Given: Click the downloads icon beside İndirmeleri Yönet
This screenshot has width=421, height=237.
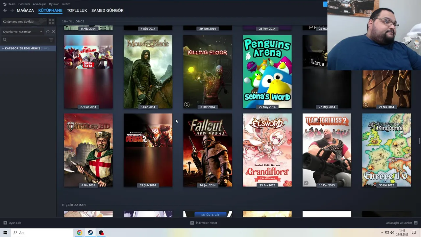Looking at the screenshot, I should coord(192,223).
